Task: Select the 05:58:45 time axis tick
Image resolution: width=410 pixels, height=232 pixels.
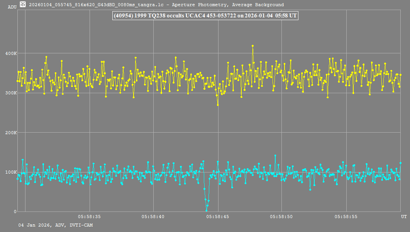Action: [218, 217]
